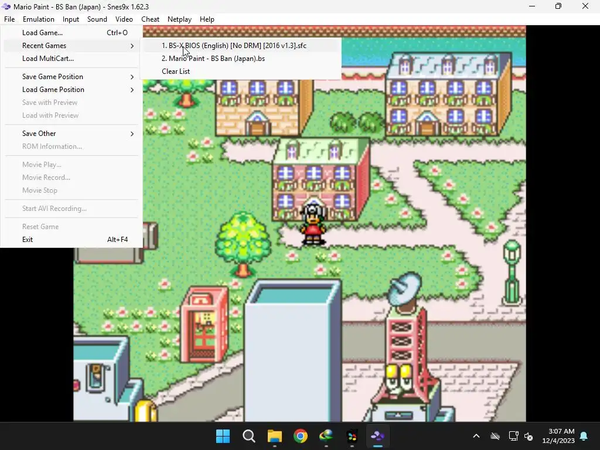Image resolution: width=600 pixels, height=450 pixels.
Task: Expand the Recent Games submenu
Action: coord(71,46)
